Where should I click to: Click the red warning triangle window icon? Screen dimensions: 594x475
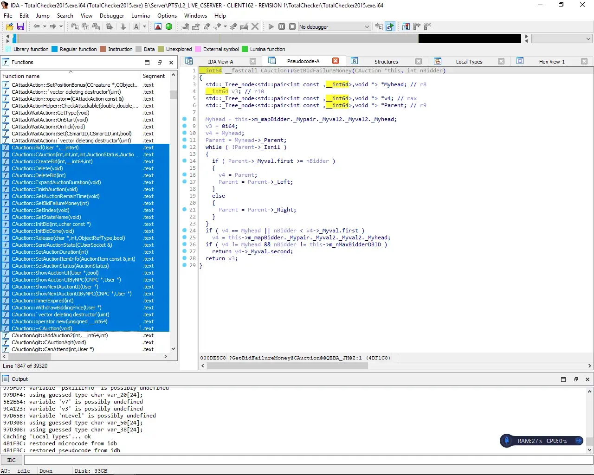point(158,26)
